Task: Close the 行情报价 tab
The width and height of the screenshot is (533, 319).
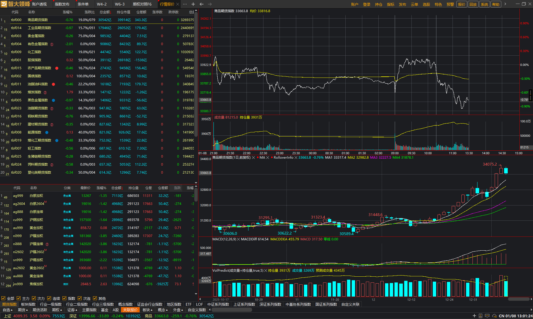Action: (178, 4)
